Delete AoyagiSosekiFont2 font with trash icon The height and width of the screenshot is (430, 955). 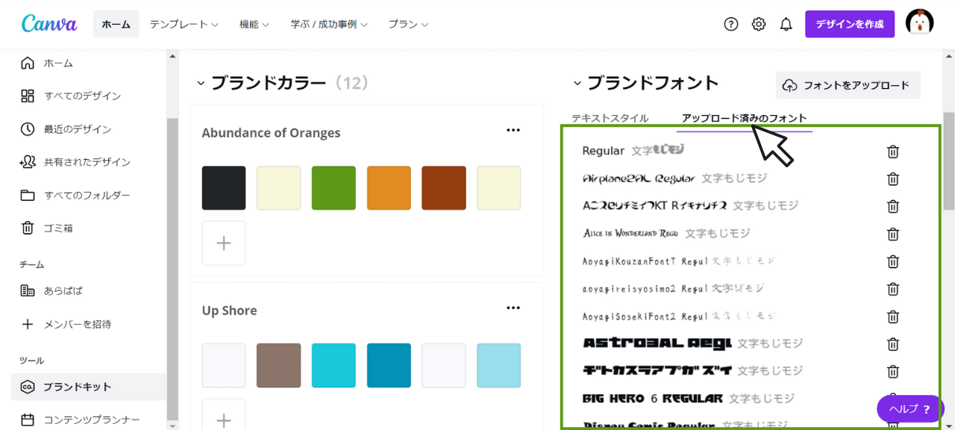(x=892, y=317)
